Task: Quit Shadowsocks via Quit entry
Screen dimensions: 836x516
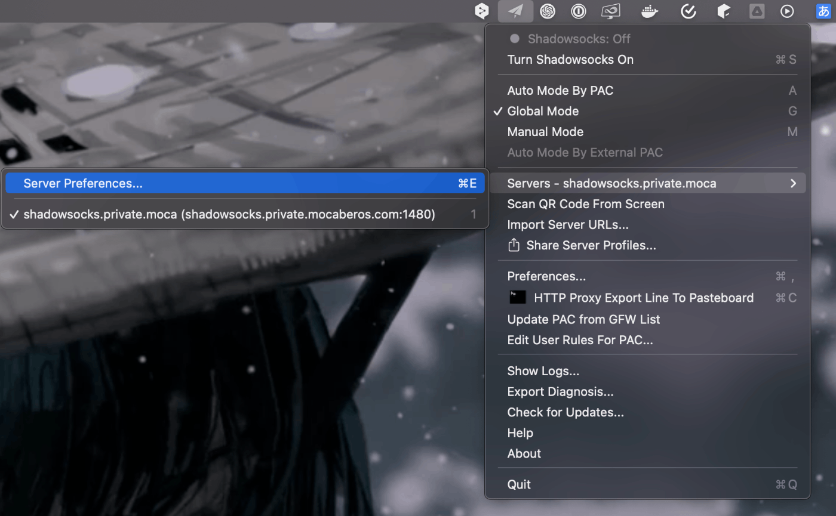Action: (x=647, y=484)
